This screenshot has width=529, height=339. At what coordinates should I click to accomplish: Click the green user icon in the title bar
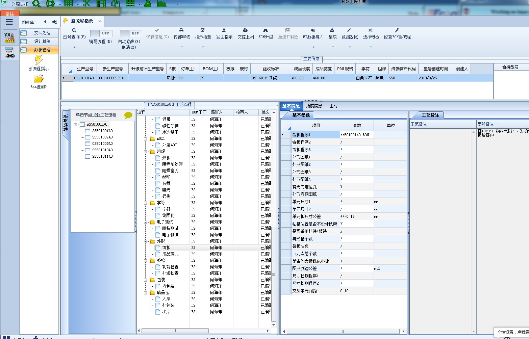[148, 4]
